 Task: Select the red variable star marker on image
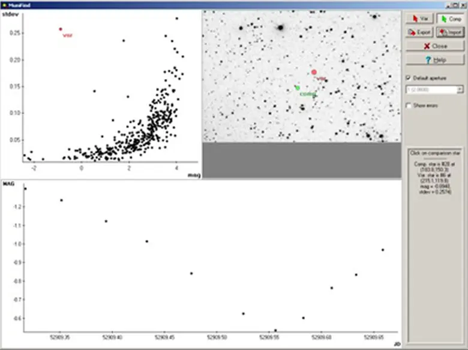coord(314,72)
